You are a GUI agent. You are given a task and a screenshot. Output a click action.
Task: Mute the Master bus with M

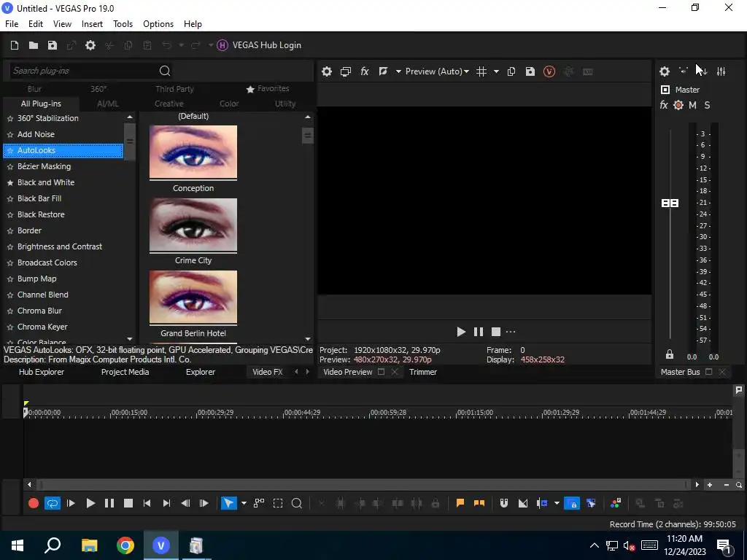tap(693, 105)
